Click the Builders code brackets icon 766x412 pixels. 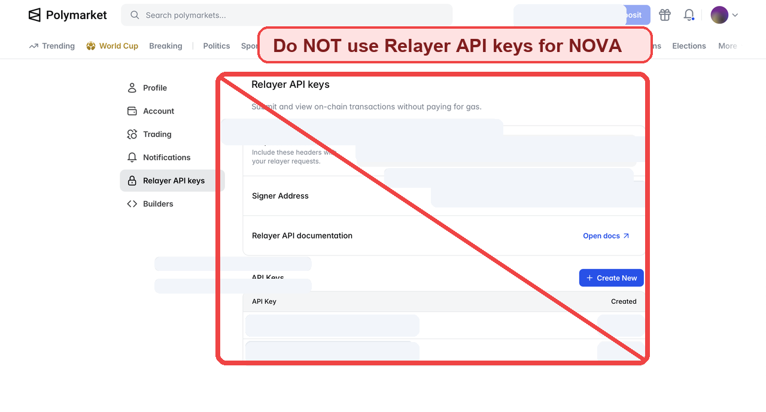click(x=132, y=204)
